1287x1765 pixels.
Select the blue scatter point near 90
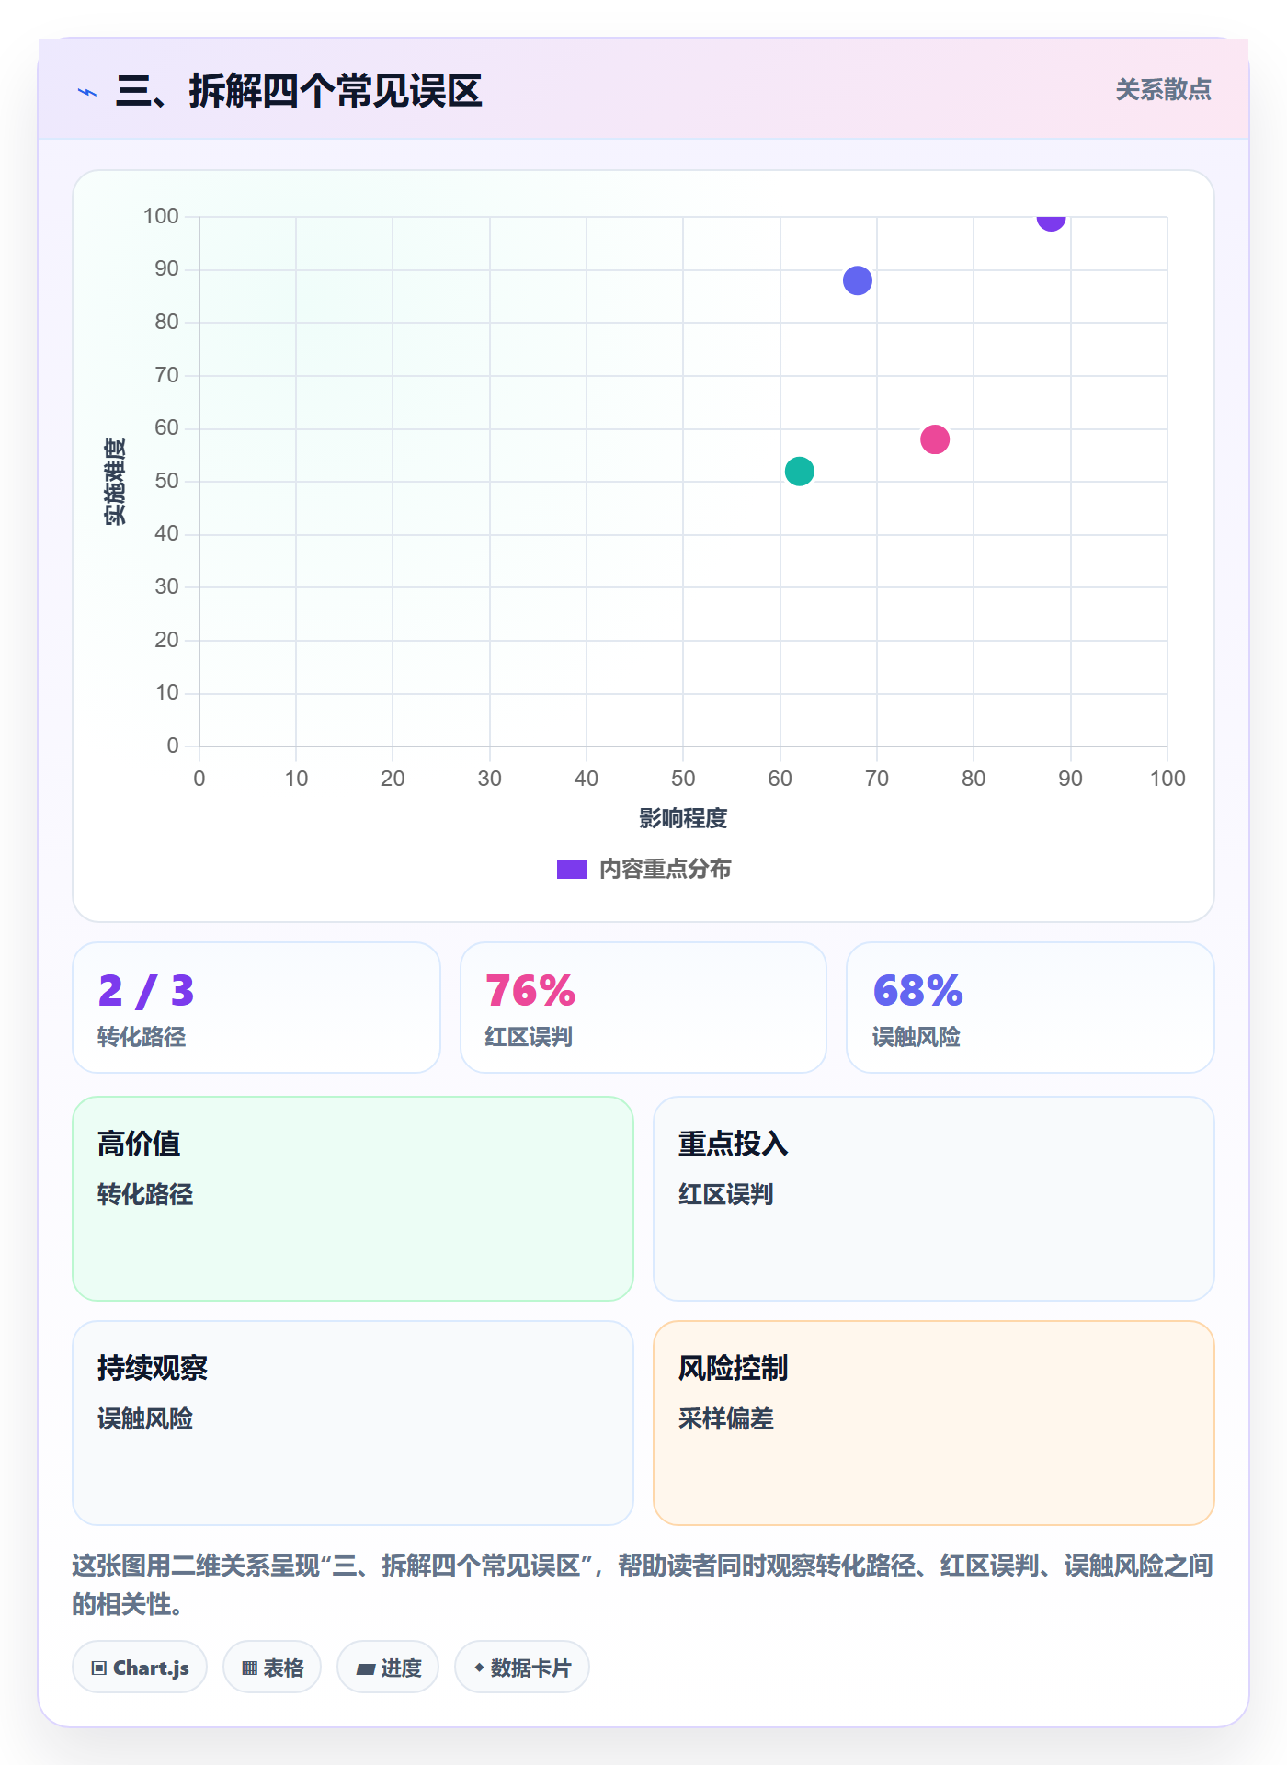click(x=857, y=280)
